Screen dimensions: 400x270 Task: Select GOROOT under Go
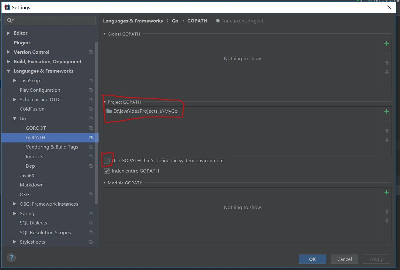pos(36,128)
